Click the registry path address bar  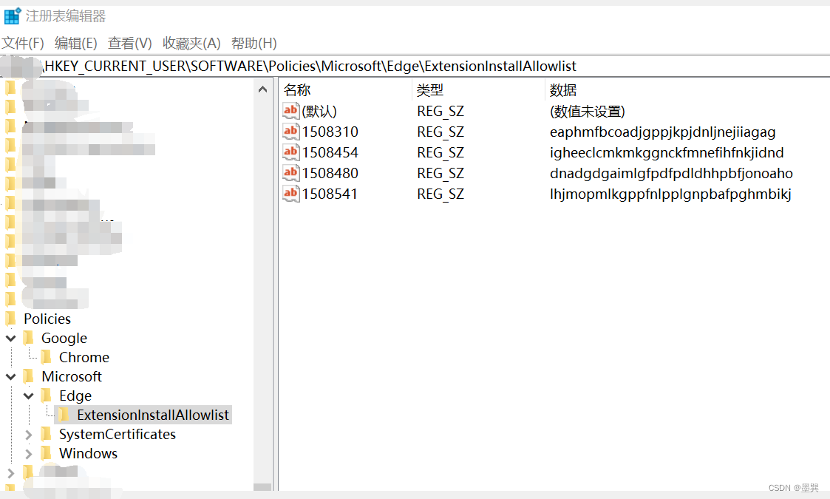tap(415, 67)
